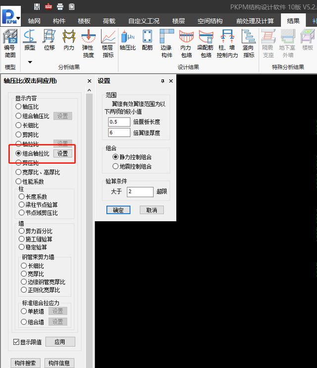Click the 地下室外墙 basement wall icon
This screenshot has height=368, width=317.
coord(288,44)
